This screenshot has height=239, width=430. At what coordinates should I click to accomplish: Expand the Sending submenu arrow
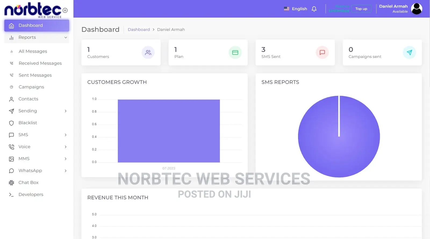pos(66,111)
